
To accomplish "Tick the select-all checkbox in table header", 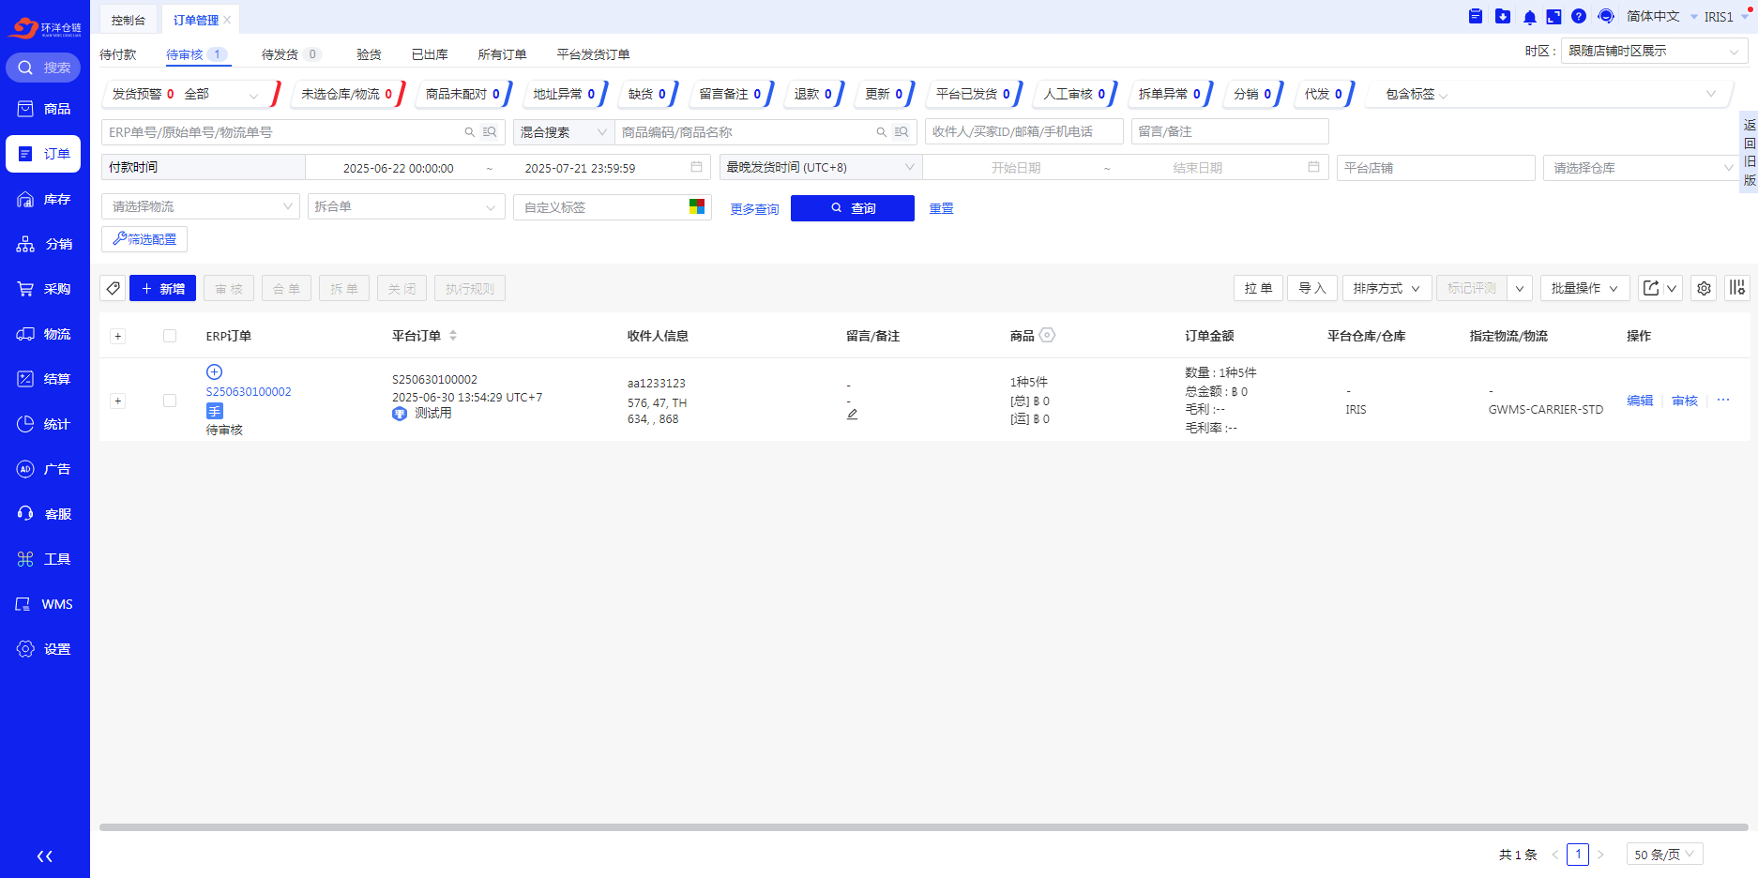I will 170,336.
